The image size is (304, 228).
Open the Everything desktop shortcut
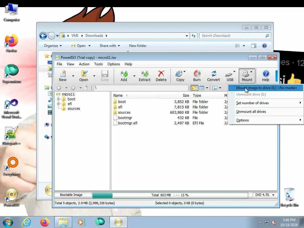click(x=11, y=167)
